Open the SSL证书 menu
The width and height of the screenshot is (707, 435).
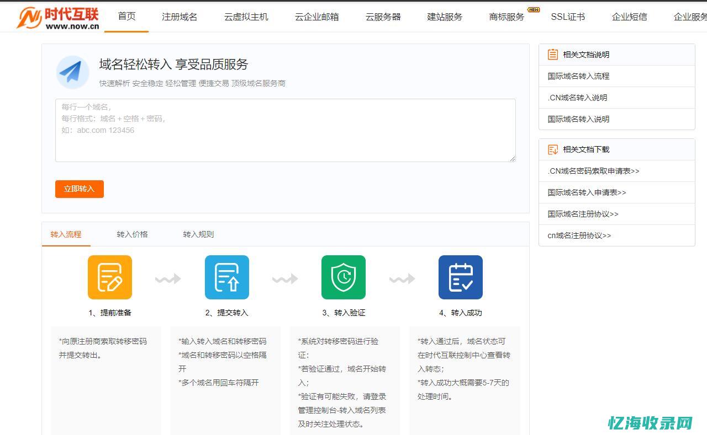tap(567, 17)
